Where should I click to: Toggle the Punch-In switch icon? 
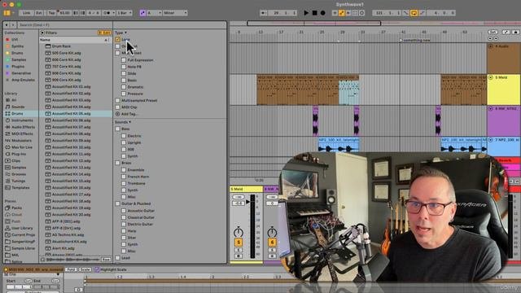(x=405, y=13)
